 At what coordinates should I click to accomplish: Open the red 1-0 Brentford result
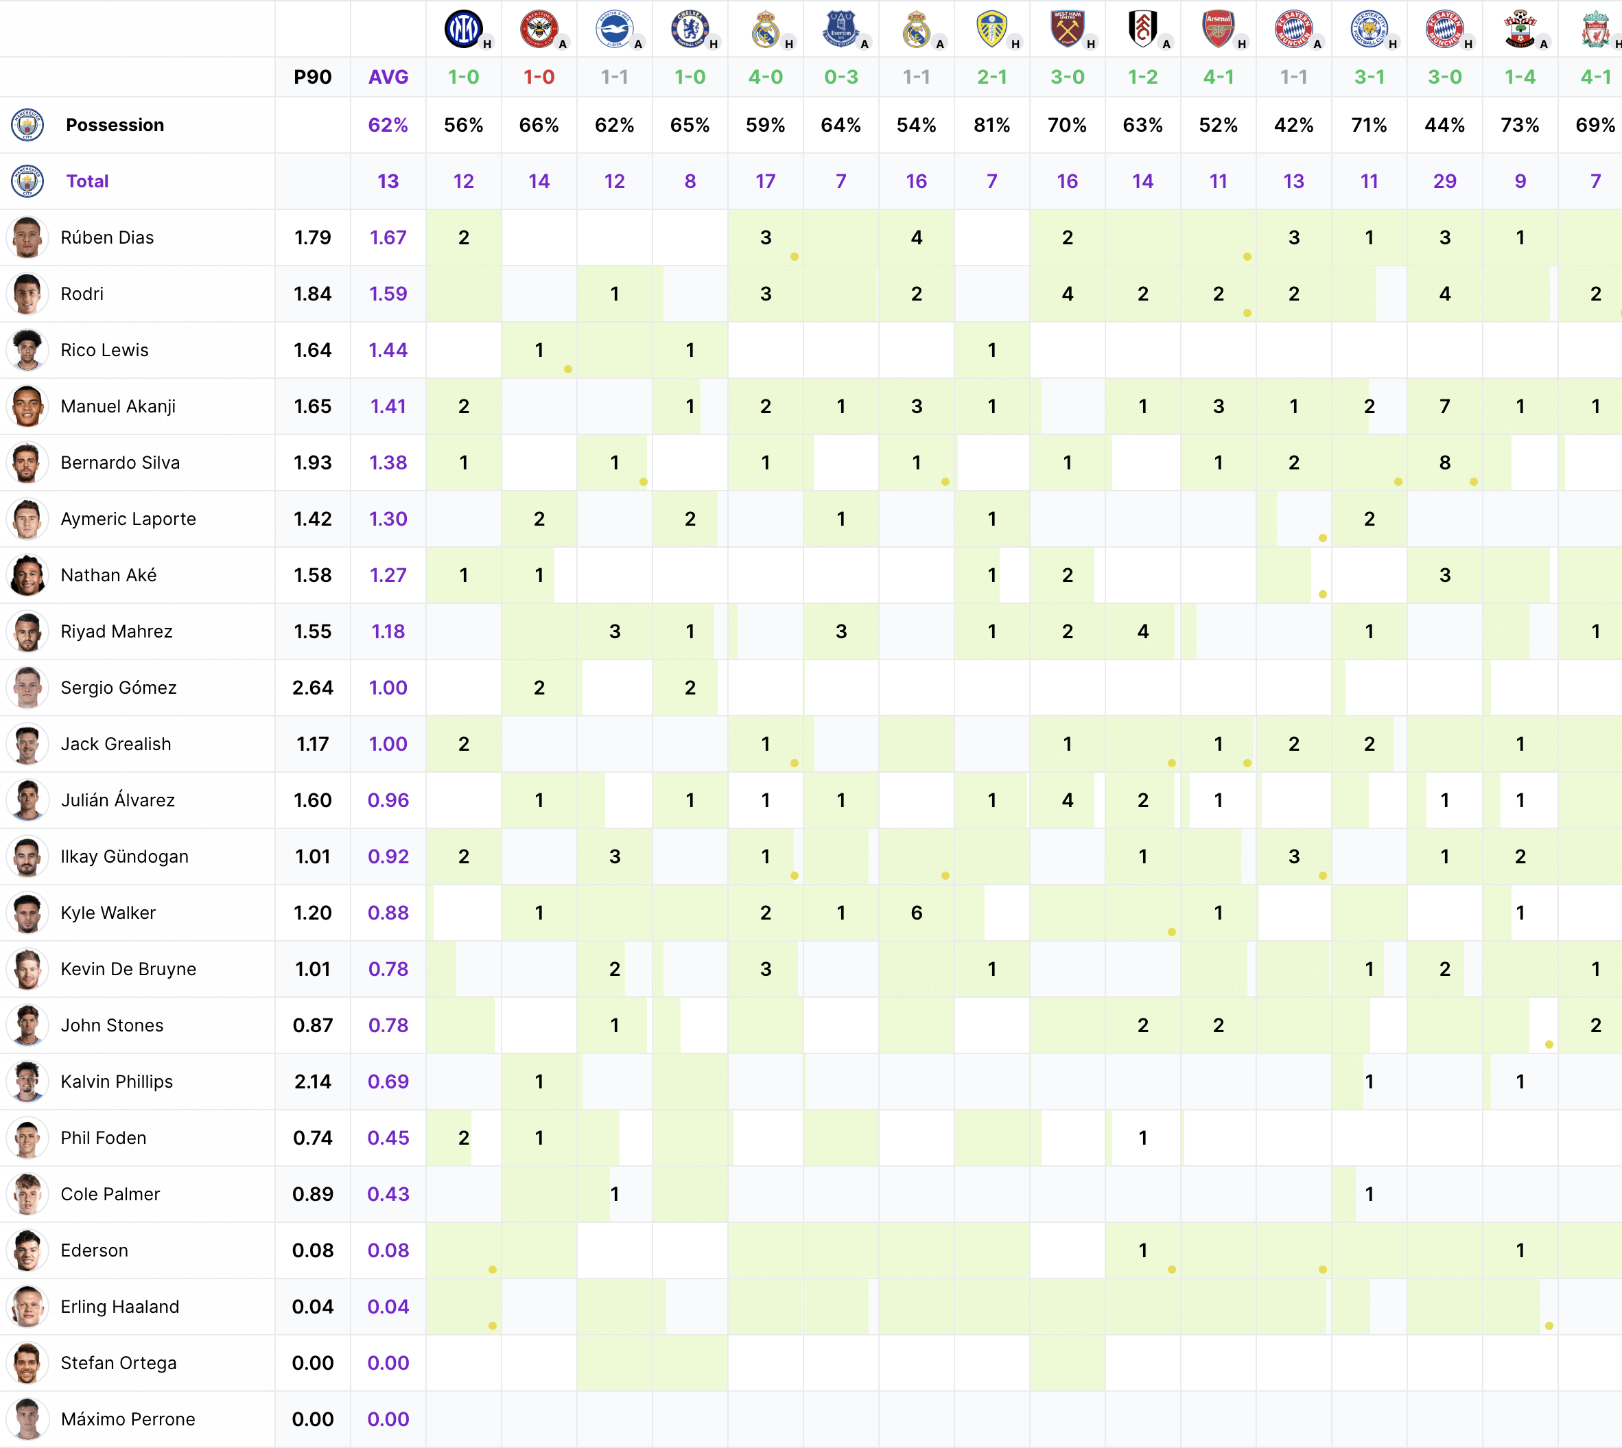point(539,77)
